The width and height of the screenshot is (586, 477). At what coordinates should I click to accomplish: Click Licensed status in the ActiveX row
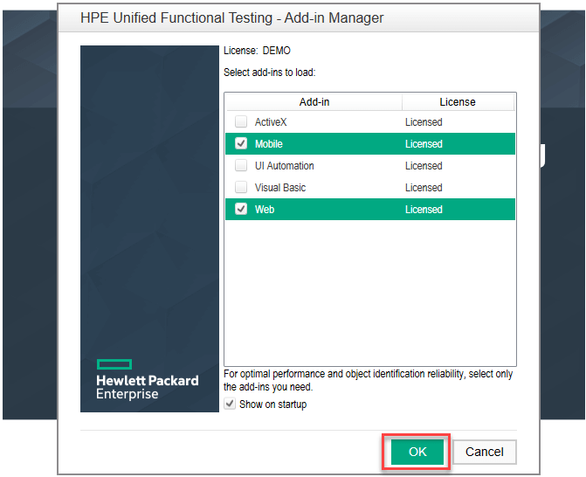click(424, 122)
